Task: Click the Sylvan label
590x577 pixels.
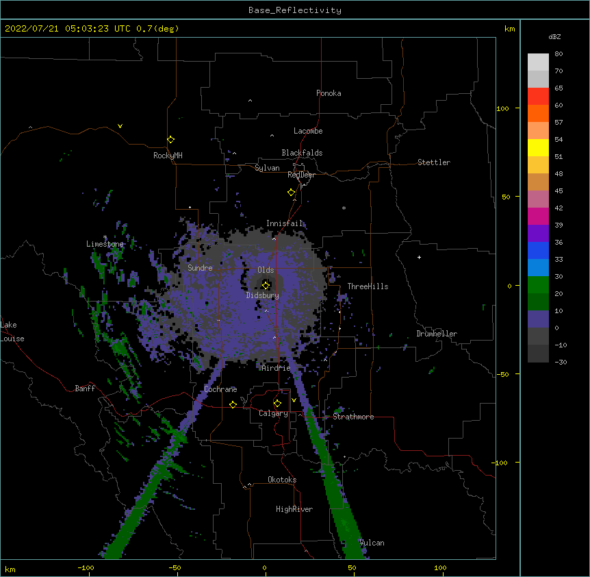Action: 267,168
